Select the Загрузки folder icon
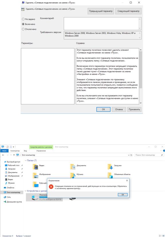This screenshot has width=165, height=237. tap(110, 167)
